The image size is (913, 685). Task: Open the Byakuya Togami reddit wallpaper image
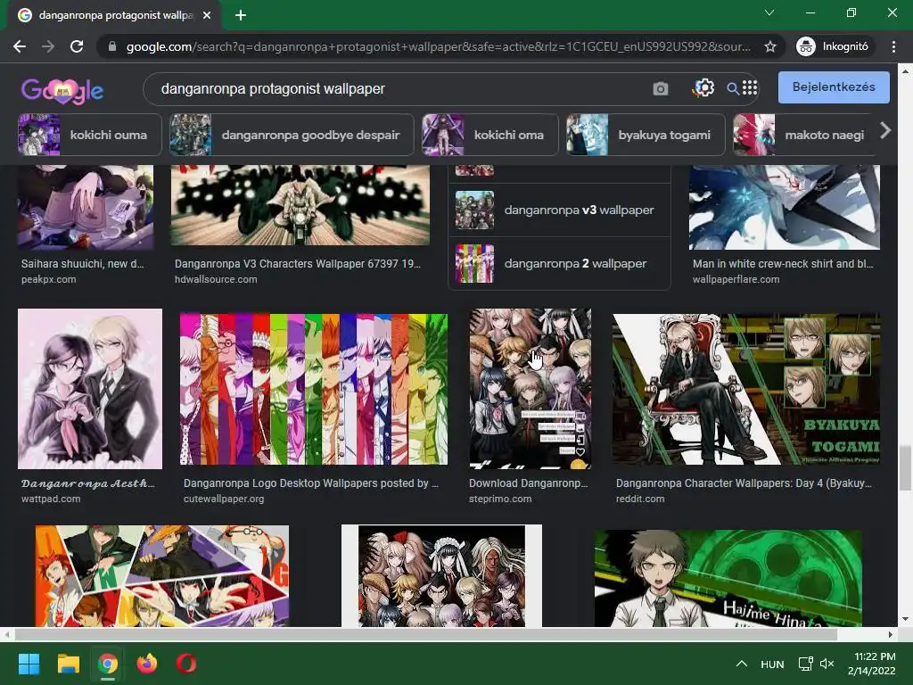(746, 389)
